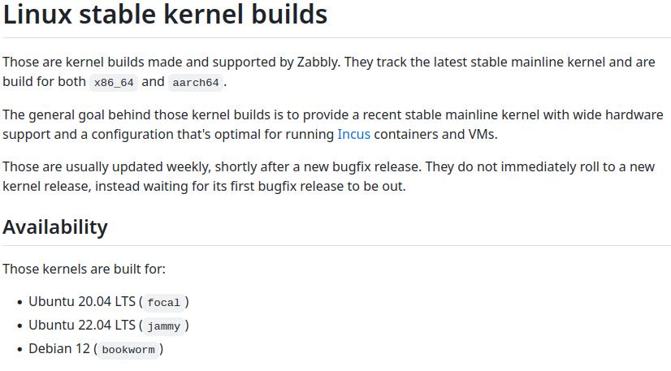
Task: Click the bookworm code tag
Action: [x=128, y=350]
